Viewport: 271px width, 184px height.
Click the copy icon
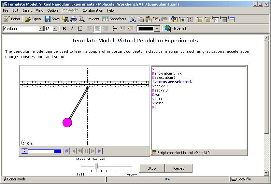click(x=141, y=19)
